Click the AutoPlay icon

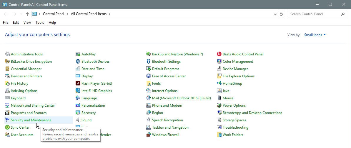[78, 54]
